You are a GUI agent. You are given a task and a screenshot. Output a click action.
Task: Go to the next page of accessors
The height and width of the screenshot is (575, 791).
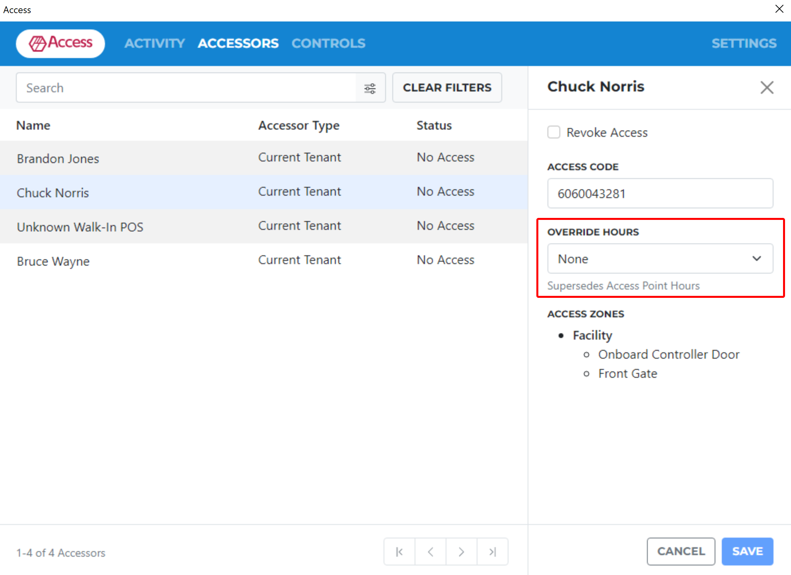[462, 552]
